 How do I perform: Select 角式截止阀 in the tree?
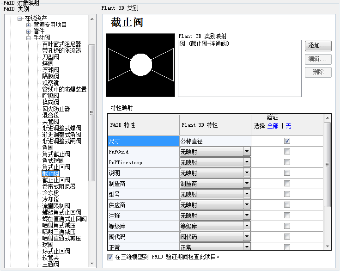pos(56,154)
